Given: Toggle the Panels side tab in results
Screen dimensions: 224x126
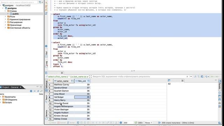Looking at the screenshot, I should (220, 85).
